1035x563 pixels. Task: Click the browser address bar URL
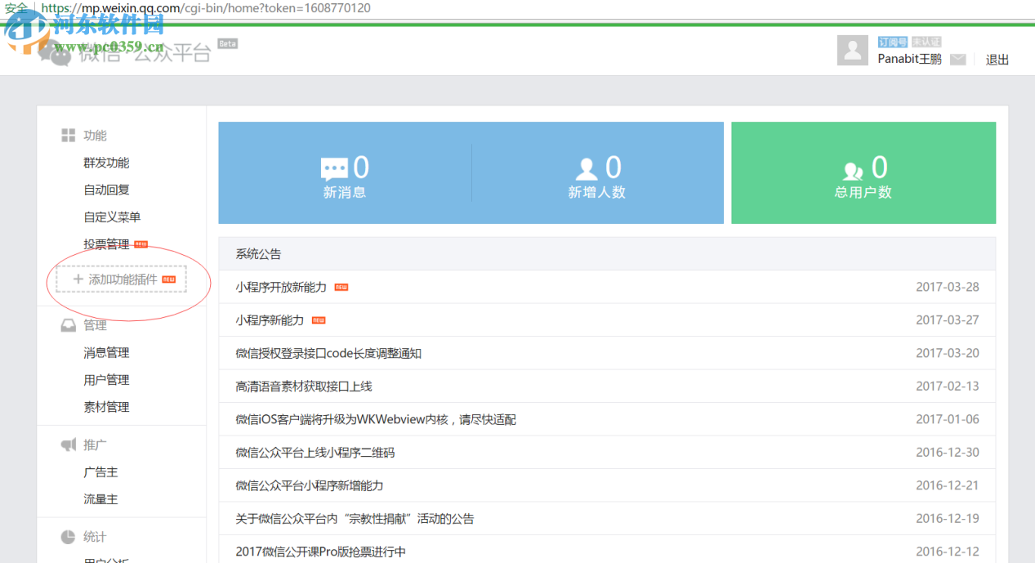coord(205,8)
